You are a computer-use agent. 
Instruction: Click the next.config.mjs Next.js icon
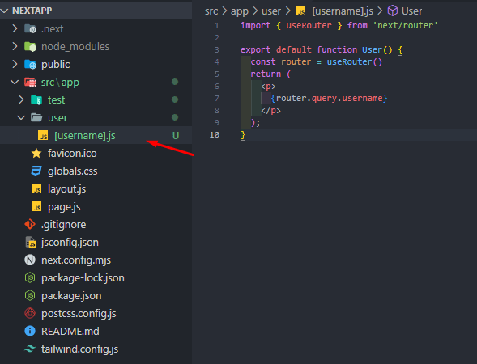[x=30, y=260]
